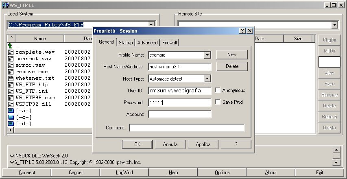347x179 pixels.
Task: Click the remote Rename button
Action: pyautogui.click(x=329, y=95)
